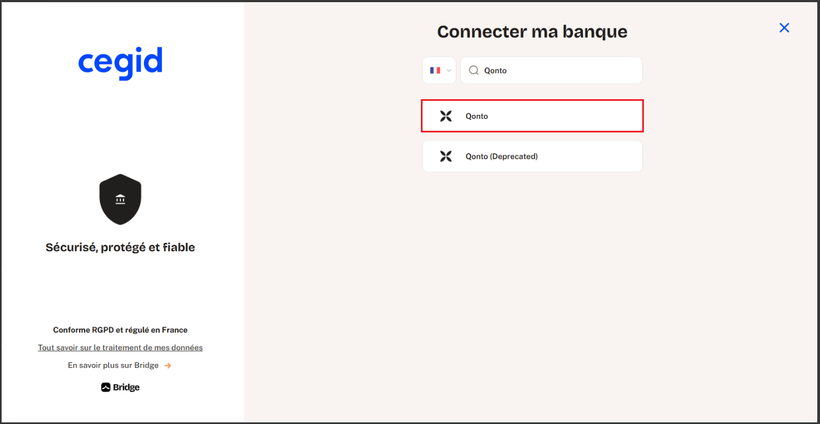Click the Bridge logo at bottom
This screenshot has height=424, width=820.
(x=120, y=387)
